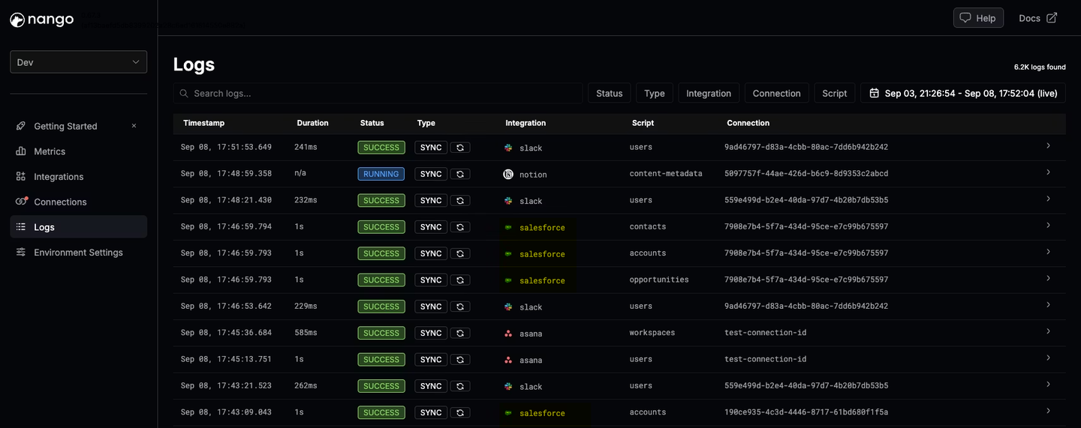Screen dimensions: 1081x428
Task: Dismiss the Getting Started item
Action: click(134, 126)
